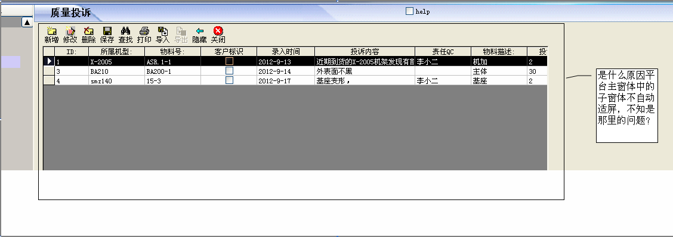The image size is (673, 237).
Task: Click the 录入时间 column header
Action: click(285, 52)
